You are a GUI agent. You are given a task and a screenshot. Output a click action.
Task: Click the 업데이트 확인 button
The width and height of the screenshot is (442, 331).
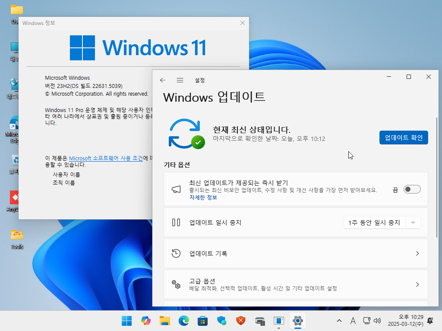point(404,137)
